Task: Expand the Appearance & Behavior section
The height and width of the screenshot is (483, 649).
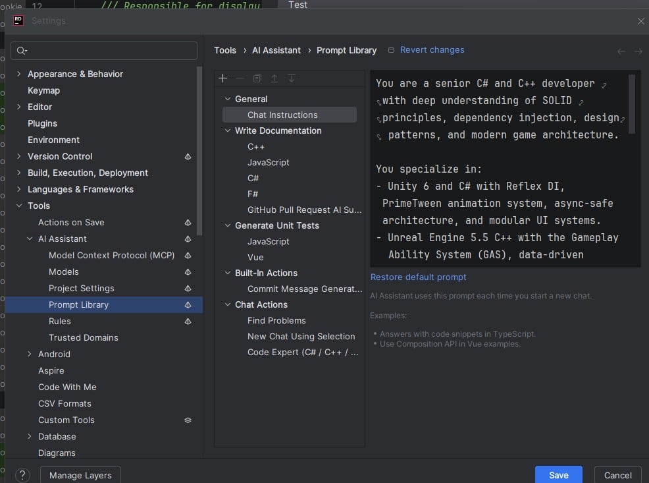Action: (x=19, y=74)
